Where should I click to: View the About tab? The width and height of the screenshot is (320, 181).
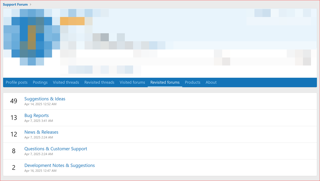[x=211, y=82]
